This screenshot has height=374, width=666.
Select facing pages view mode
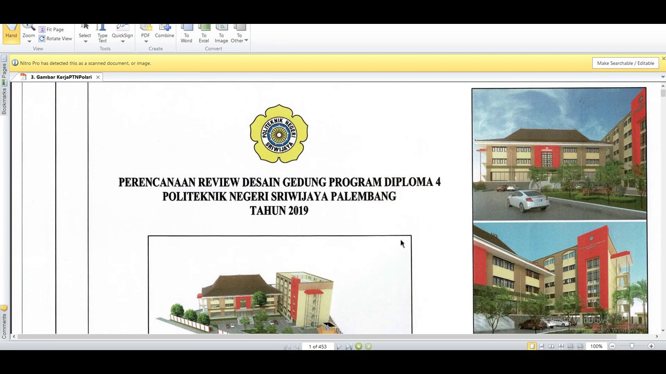tap(552, 346)
